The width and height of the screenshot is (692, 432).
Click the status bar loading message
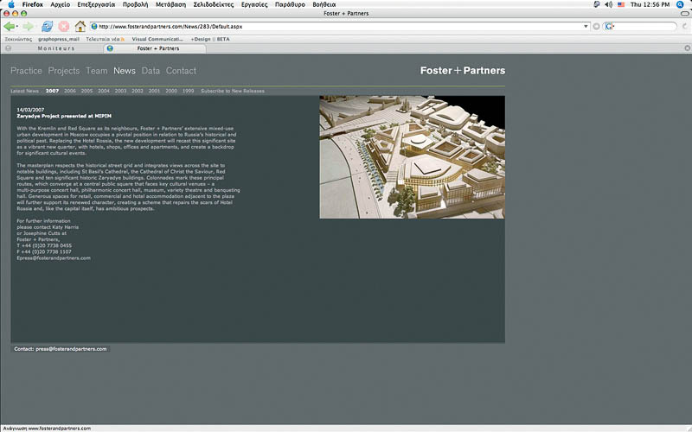point(47,428)
